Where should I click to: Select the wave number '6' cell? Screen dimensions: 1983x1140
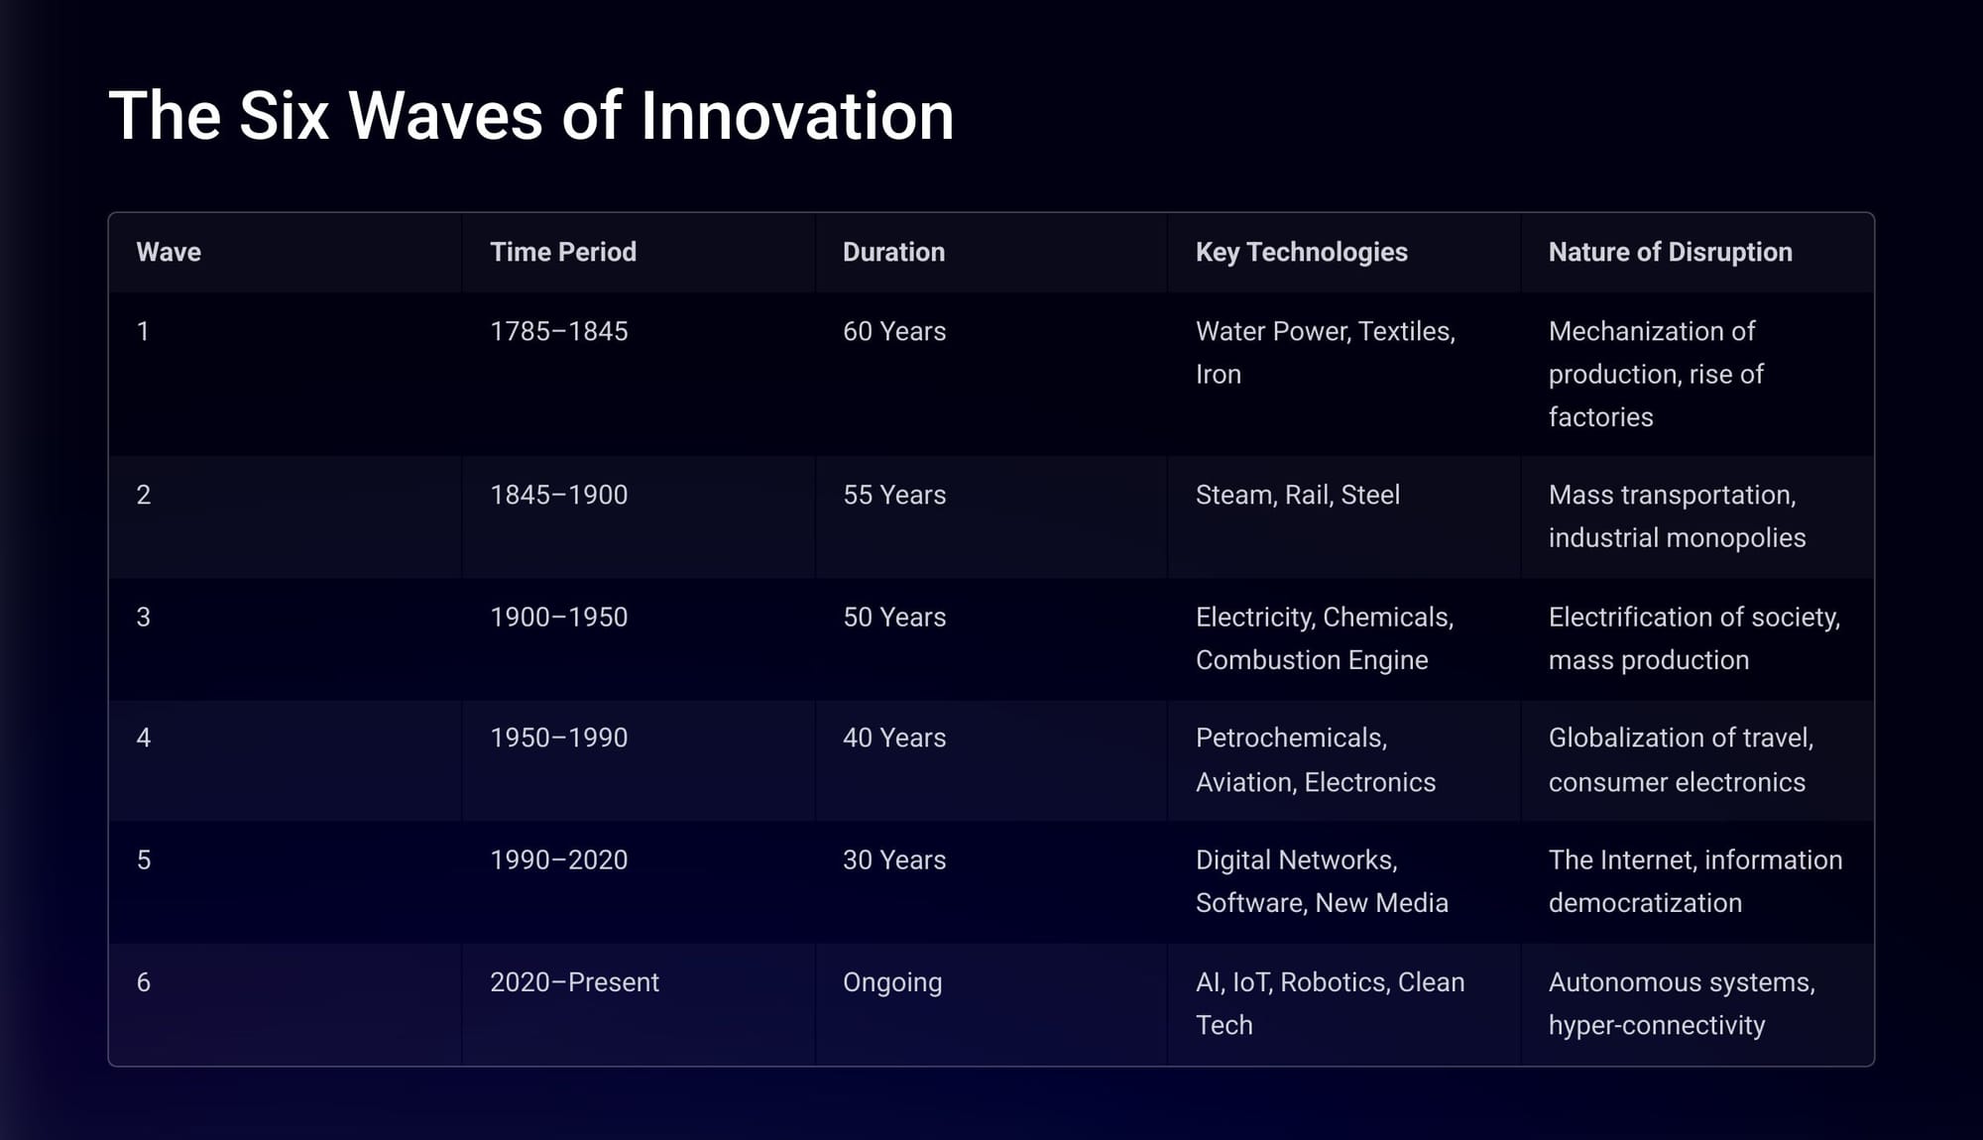click(x=286, y=1004)
